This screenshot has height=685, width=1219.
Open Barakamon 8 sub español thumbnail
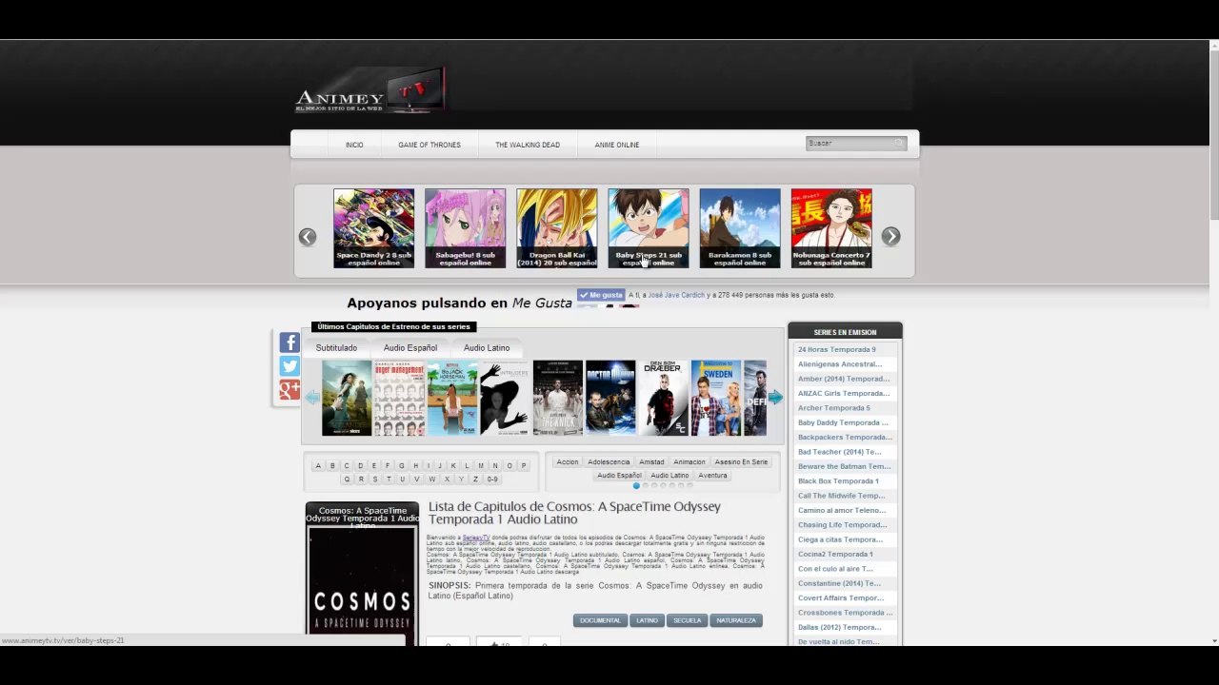tap(739, 228)
